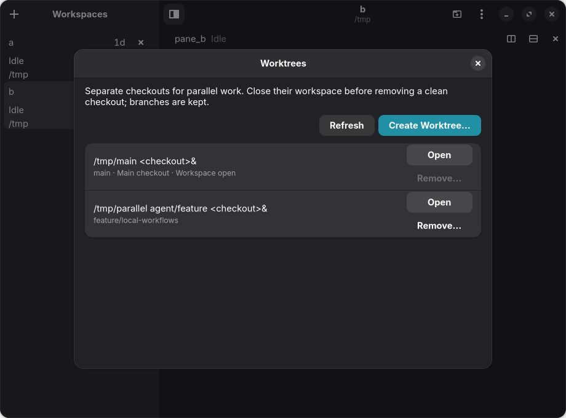Click the Refresh button

pos(346,125)
